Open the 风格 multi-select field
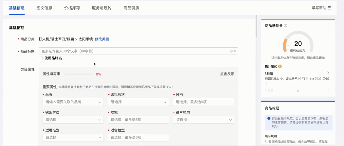 tap(204, 102)
